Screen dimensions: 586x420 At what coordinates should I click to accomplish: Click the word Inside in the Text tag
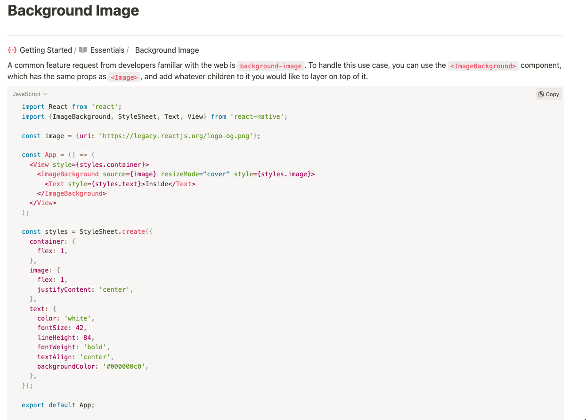(157, 184)
